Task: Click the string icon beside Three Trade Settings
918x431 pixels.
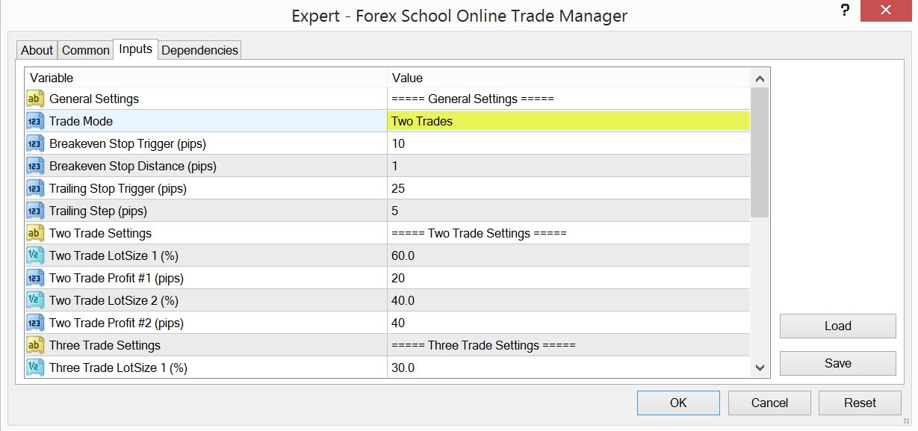Action: tap(35, 345)
